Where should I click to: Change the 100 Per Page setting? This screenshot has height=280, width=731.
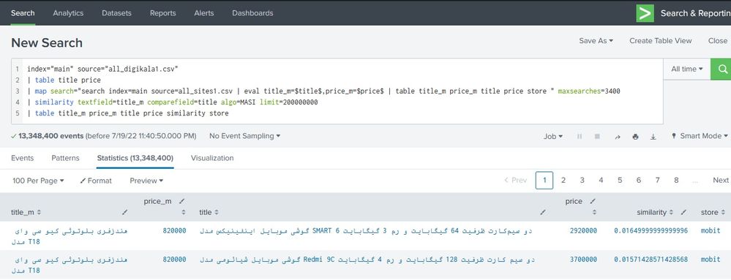pyautogui.click(x=38, y=181)
